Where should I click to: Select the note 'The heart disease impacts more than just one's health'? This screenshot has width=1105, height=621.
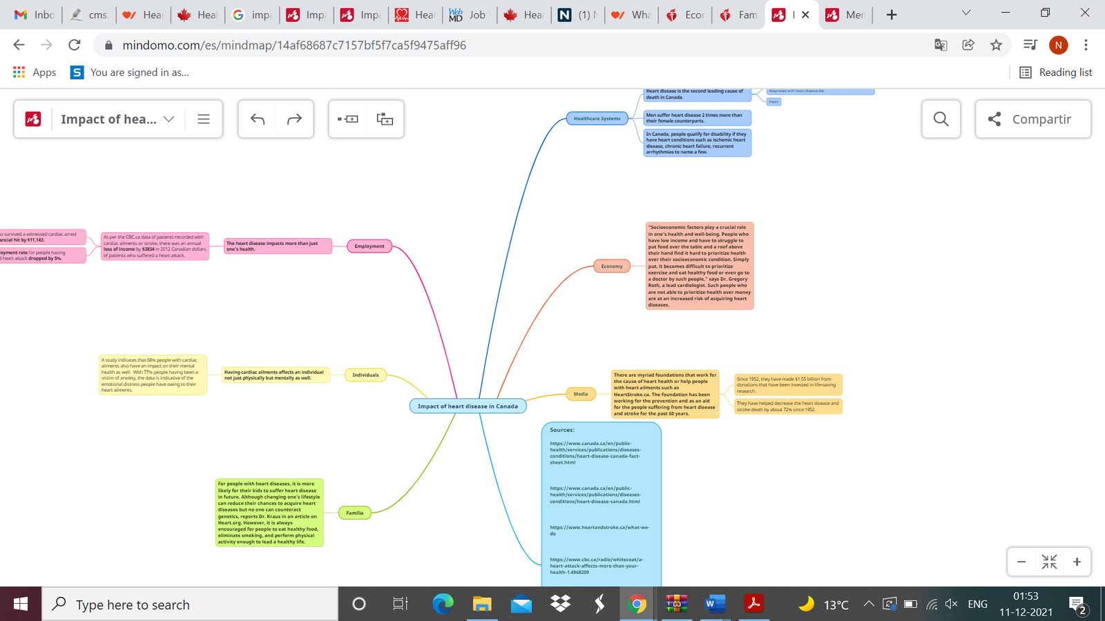tap(278, 246)
